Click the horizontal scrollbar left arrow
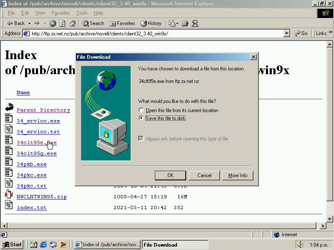The height and width of the screenshot is (250, 334). [4, 226]
